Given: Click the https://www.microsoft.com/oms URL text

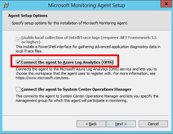Looking at the screenshot, I should 42,78.
